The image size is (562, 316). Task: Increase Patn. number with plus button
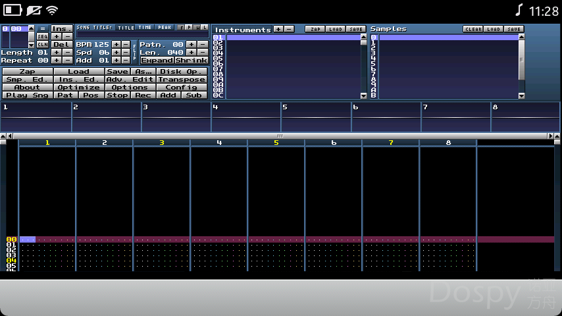[192, 45]
